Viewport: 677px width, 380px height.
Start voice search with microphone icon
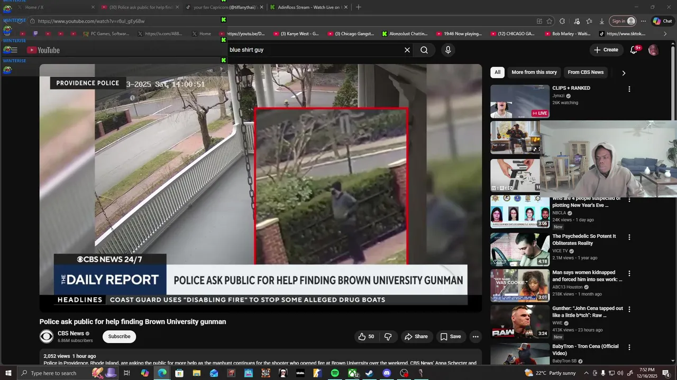click(x=448, y=50)
